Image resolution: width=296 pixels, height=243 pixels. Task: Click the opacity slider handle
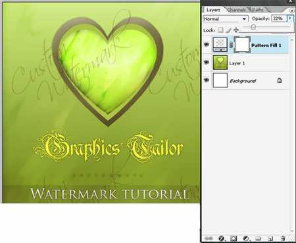253,27
